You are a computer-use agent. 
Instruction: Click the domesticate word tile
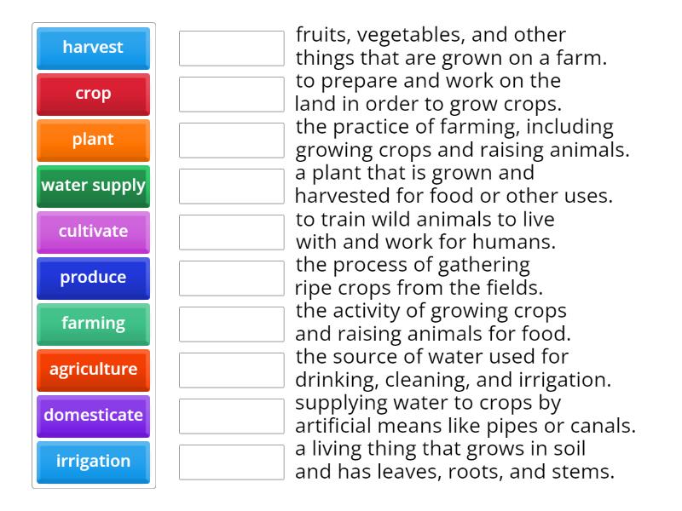click(93, 416)
